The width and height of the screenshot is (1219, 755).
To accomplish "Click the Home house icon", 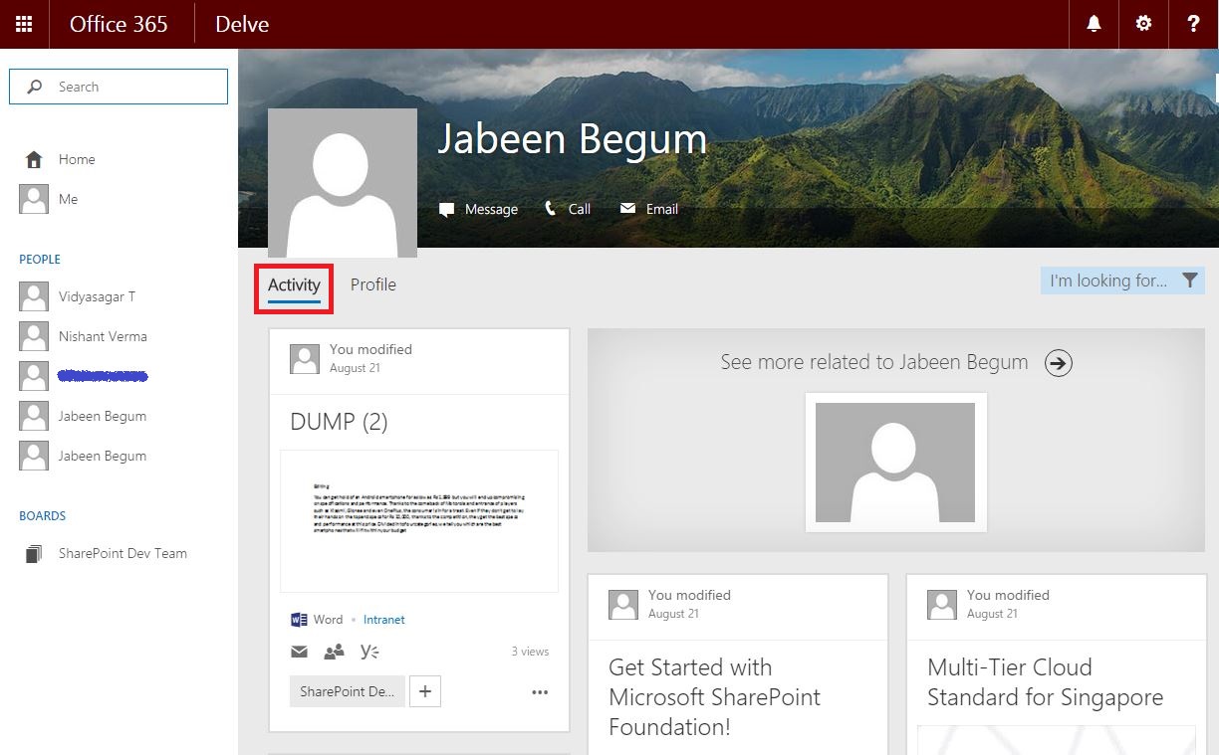I will click(x=34, y=159).
